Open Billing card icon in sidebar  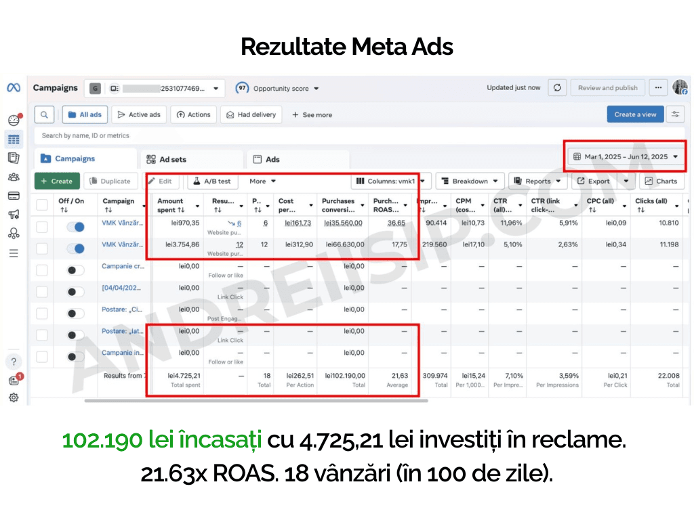click(14, 196)
